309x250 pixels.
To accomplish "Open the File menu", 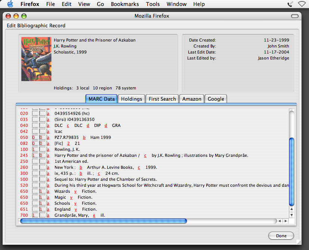I will [50, 4].
